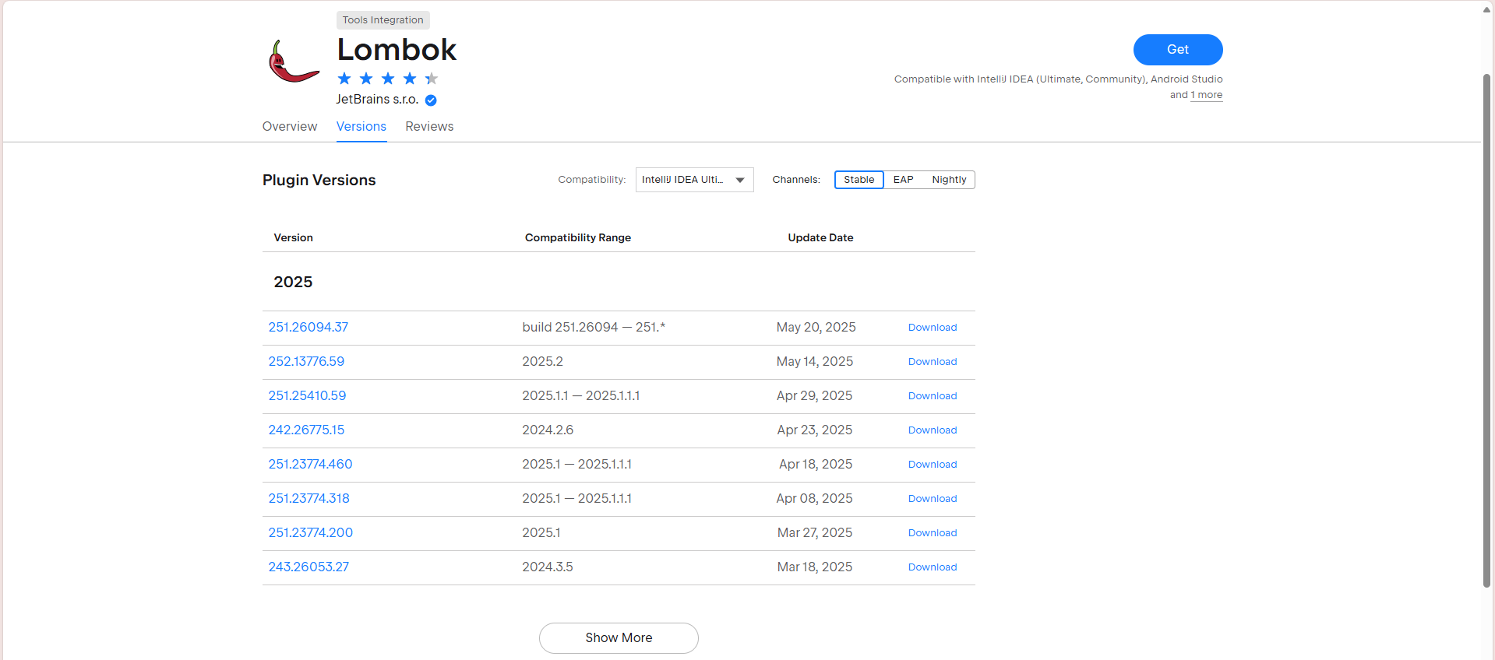
Task: Click the star rating row
Action: [388, 79]
